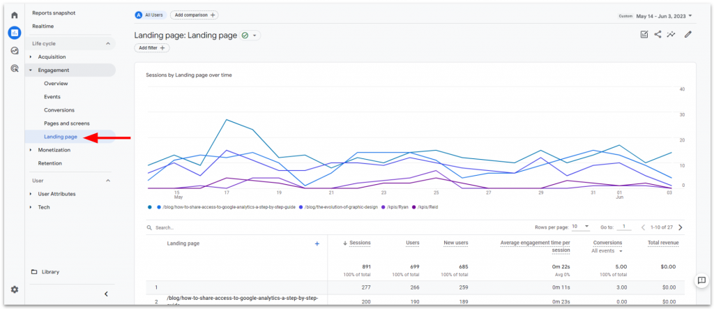This screenshot has height=309, width=714.
Task: Click the Share this report icon
Action: coord(658,34)
